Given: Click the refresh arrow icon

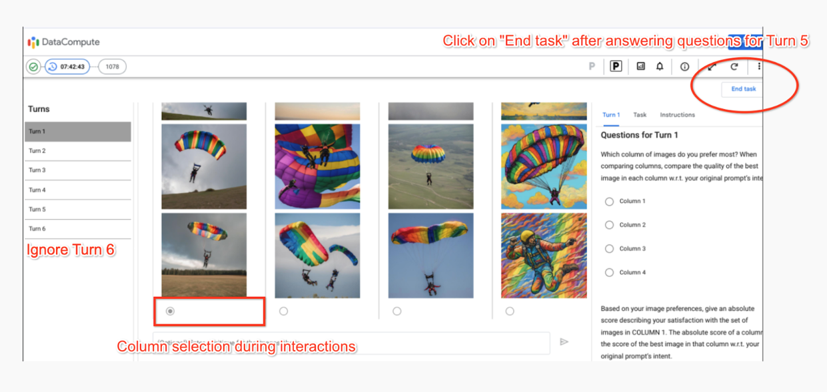Looking at the screenshot, I should click(734, 67).
